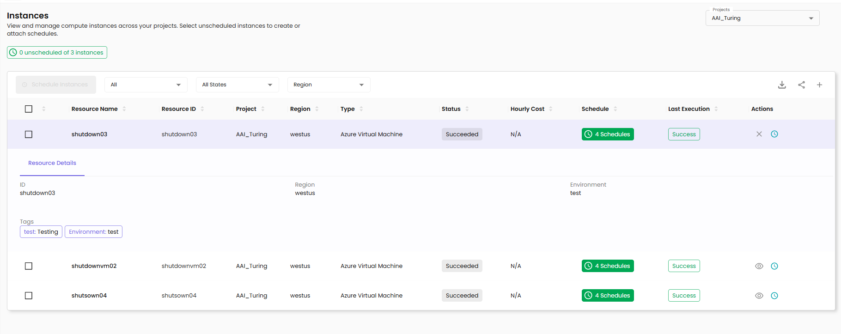
Task: Click the 'Environment: test' tag
Action: point(93,232)
